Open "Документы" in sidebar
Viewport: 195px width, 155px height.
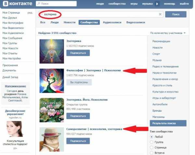9,71
